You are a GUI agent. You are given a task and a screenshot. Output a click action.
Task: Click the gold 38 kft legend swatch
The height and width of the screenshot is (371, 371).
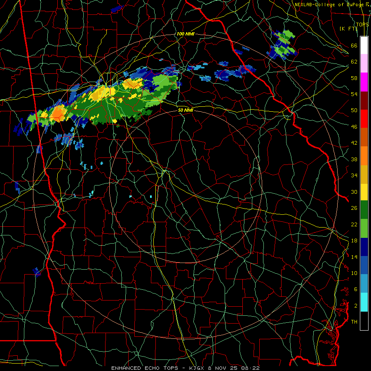pos(364,174)
